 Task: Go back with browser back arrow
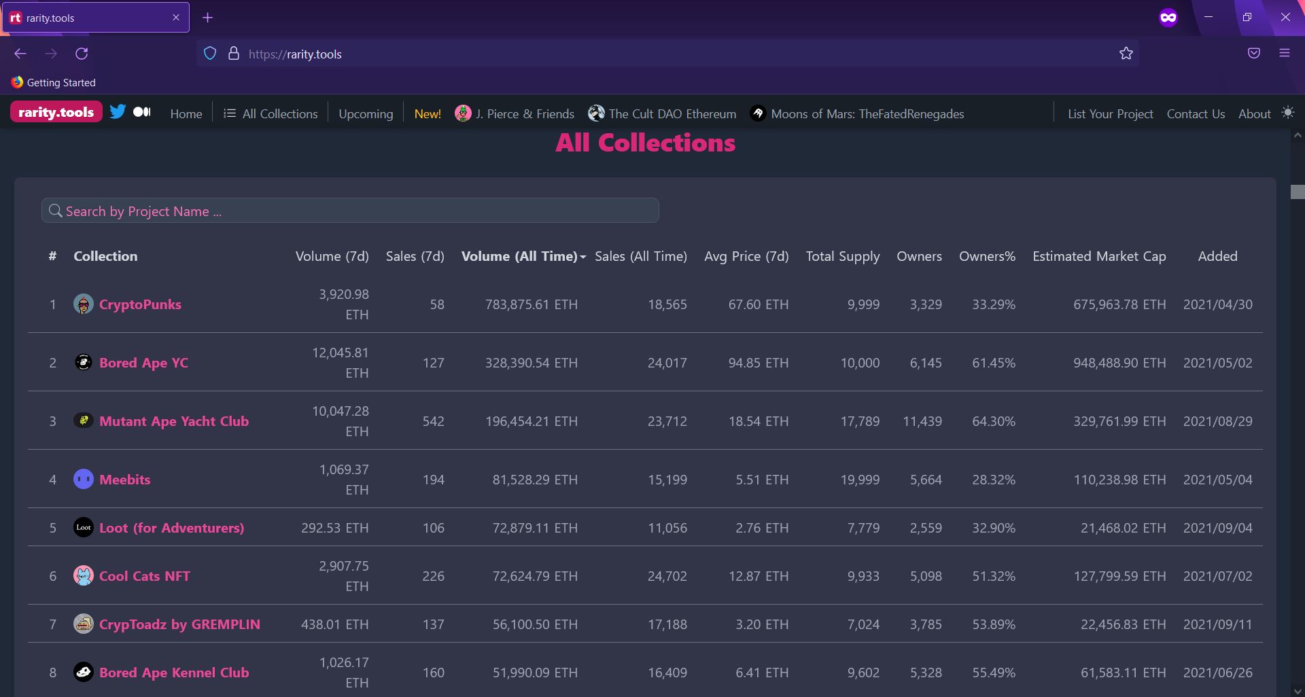pyautogui.click(x=20, y=54)
